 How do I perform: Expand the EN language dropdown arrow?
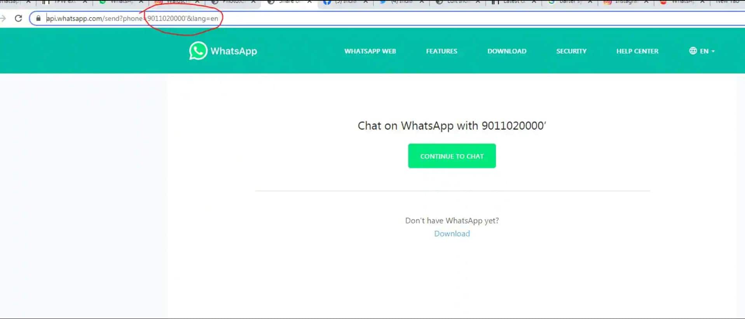click(713, 51)
